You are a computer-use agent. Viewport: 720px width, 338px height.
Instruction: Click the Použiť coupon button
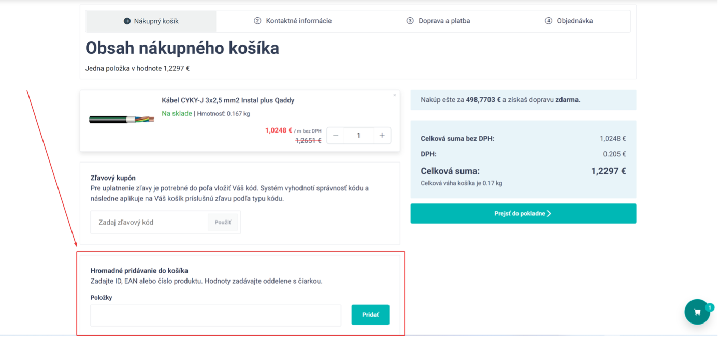point(223,222)
